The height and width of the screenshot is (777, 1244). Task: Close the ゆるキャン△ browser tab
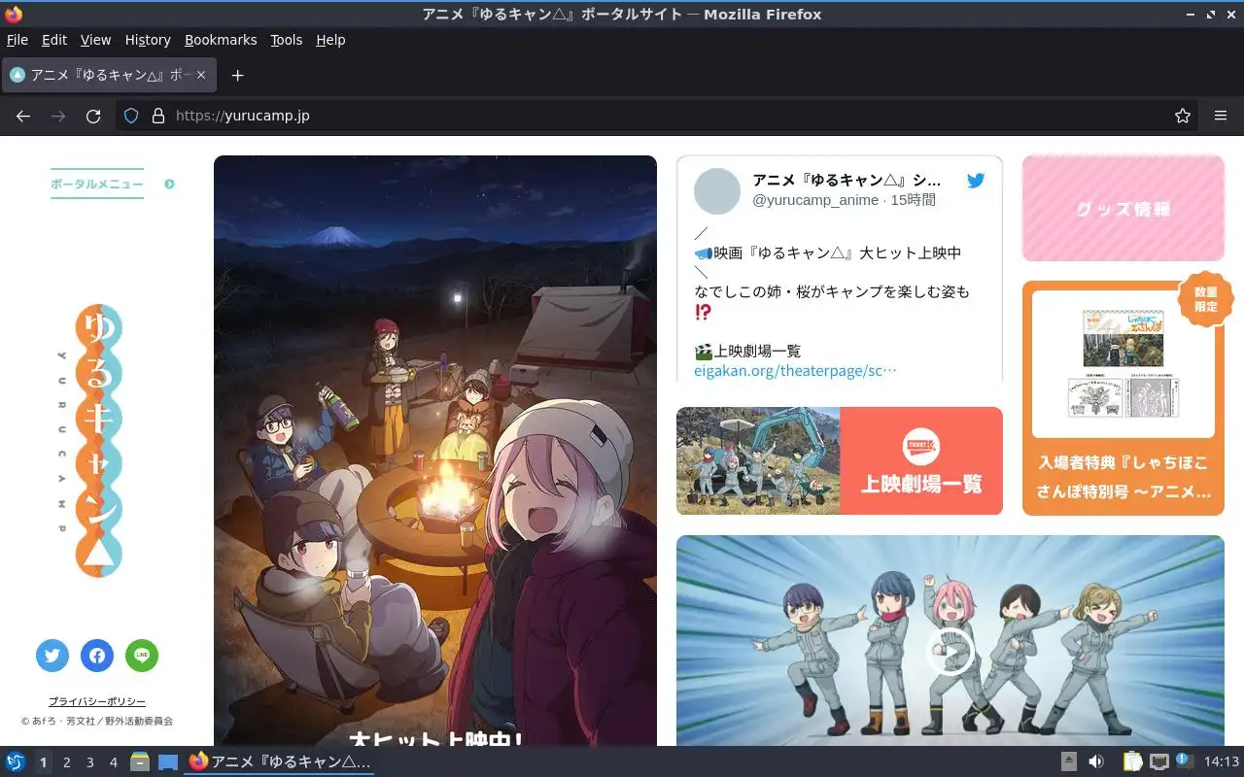point(201,75)
